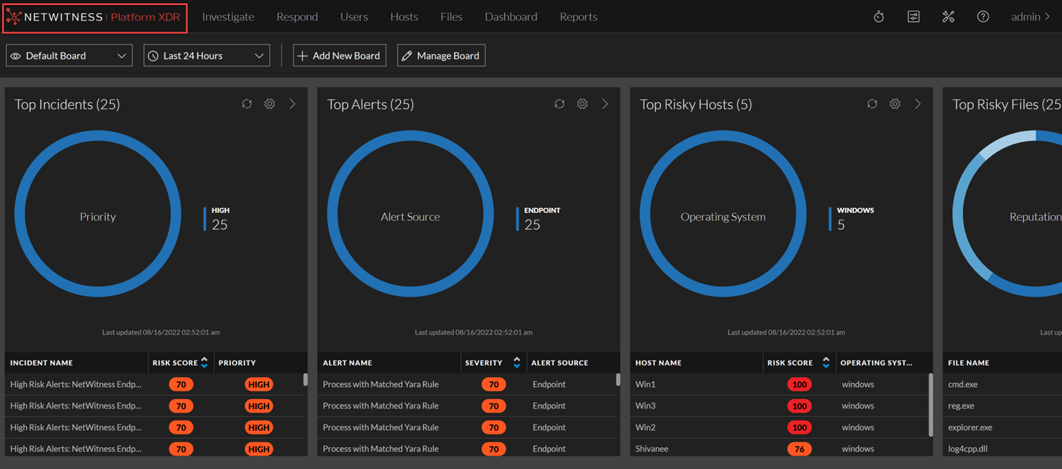This screenshot has width=1062, height=469.
Task: Toggle sort on Incidents Risk Score column
Action: (x=204, y=363)
